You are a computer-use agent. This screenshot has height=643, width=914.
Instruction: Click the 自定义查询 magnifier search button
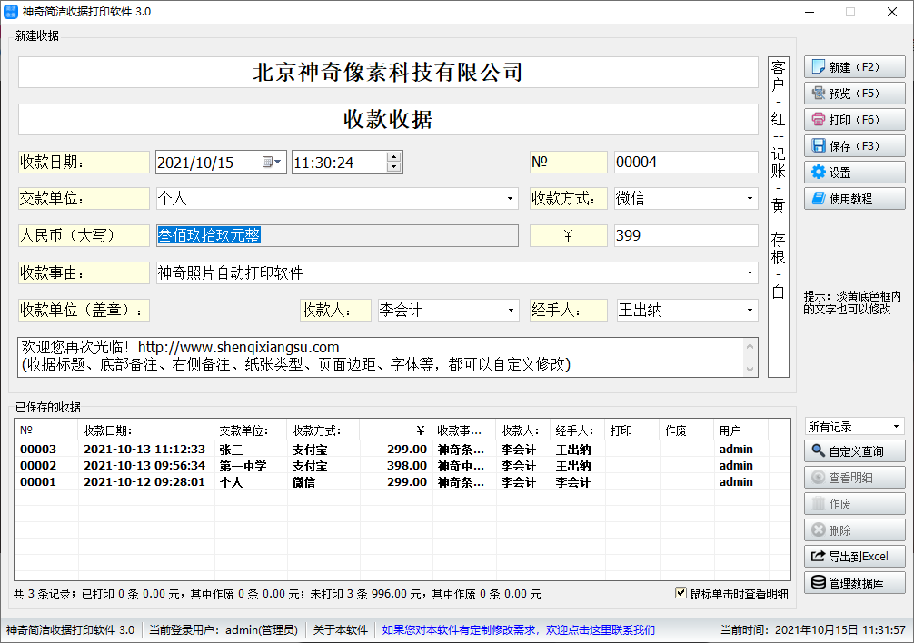[x=855, y=450]
